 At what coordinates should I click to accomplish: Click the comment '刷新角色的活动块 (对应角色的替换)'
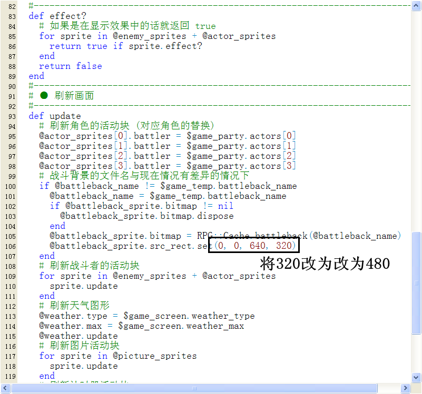tap(132, 126)
